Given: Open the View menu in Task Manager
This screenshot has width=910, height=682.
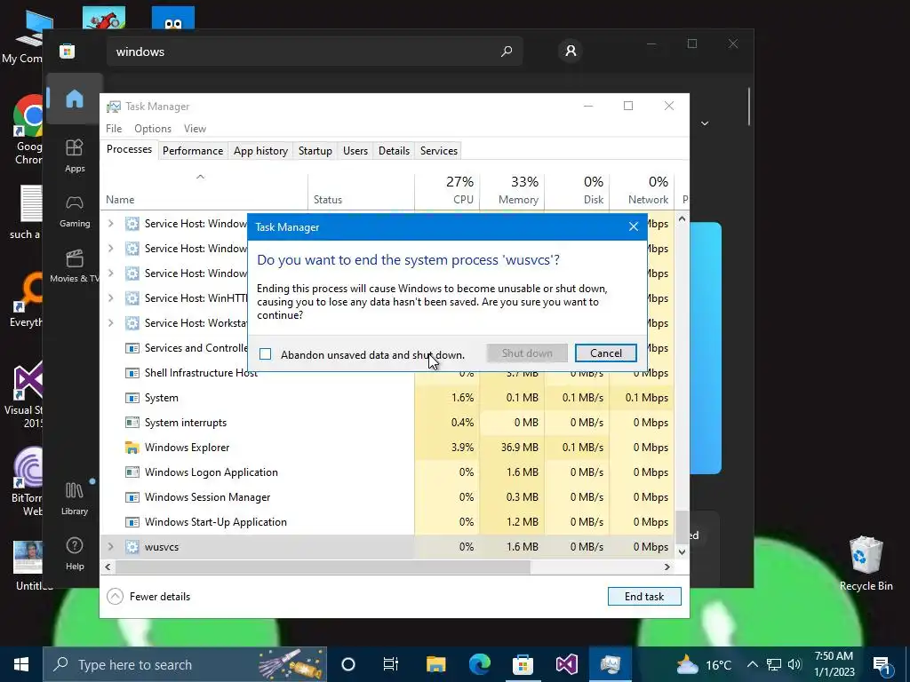Looking at the screenshot, I should click(195, 129).
